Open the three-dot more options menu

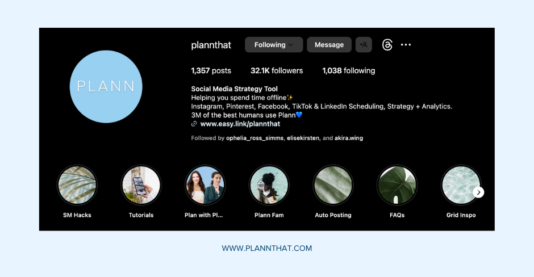(406, 45)
